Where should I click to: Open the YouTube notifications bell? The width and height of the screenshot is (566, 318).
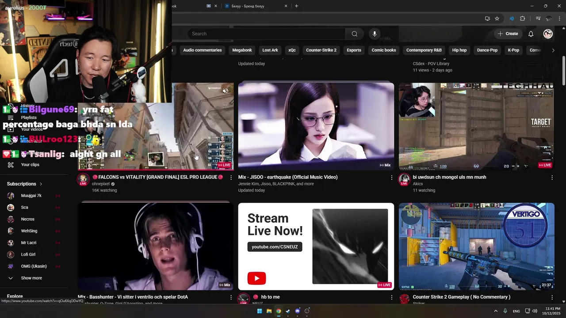[531, 34]
